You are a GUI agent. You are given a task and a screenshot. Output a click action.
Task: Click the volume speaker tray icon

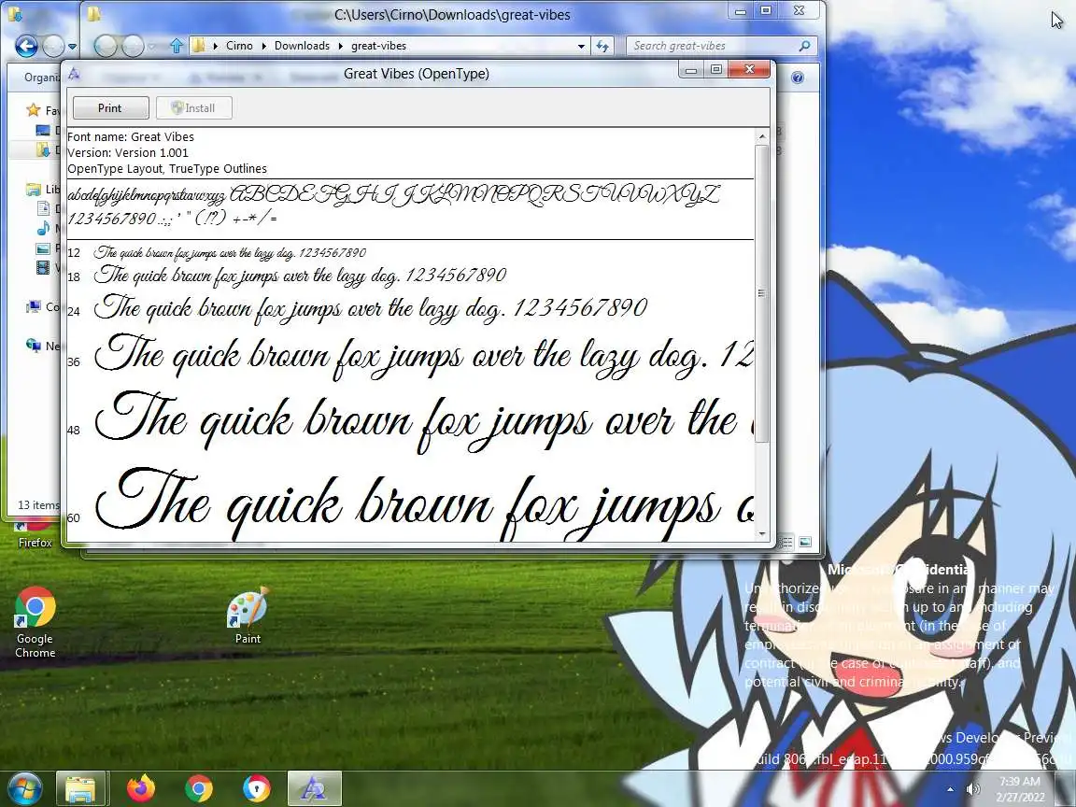972,790
